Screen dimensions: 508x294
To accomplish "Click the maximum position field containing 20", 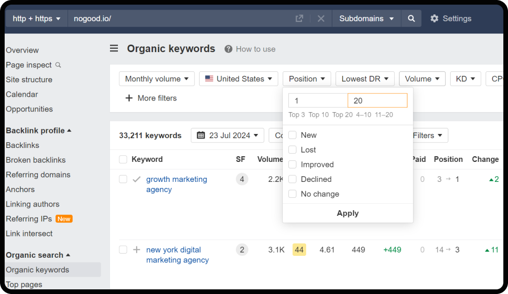I will 377,100.
